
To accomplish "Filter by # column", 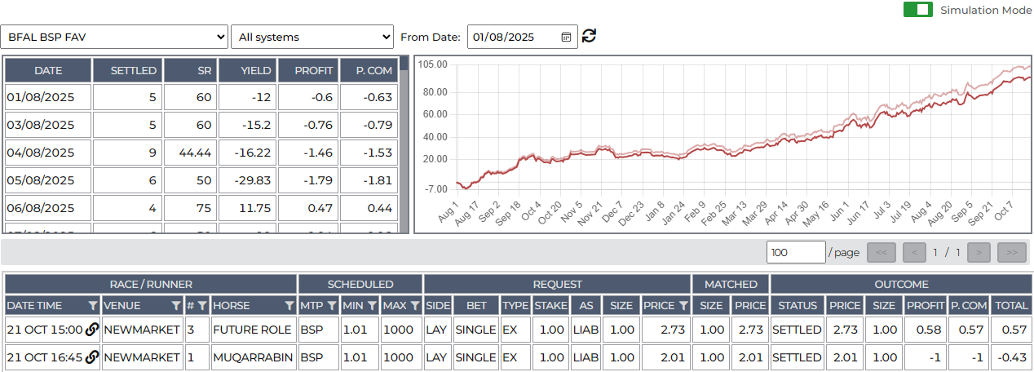I will [x=202, y=305].
